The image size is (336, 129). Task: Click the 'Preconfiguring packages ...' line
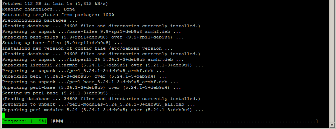click(x=40, y=21)
